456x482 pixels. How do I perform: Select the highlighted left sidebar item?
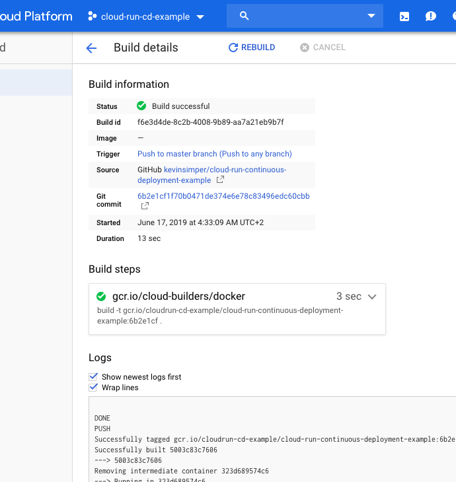click(x=36, y=83)
